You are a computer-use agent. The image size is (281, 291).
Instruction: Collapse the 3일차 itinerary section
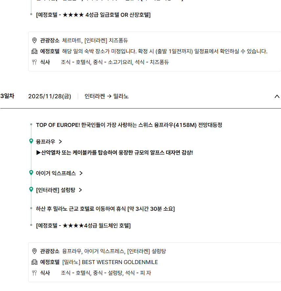[x=277, y=96]
